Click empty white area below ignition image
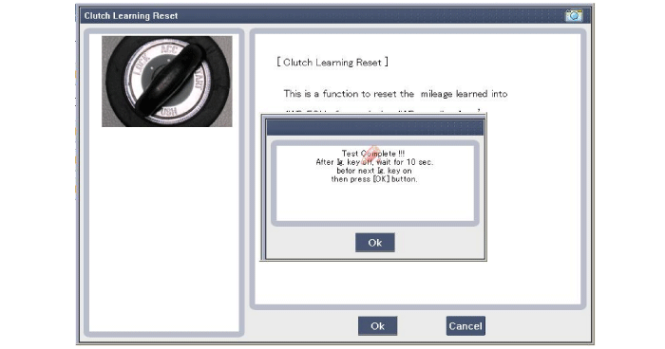The width and height of the screenshot is (665, 349). tap(164, 229)
